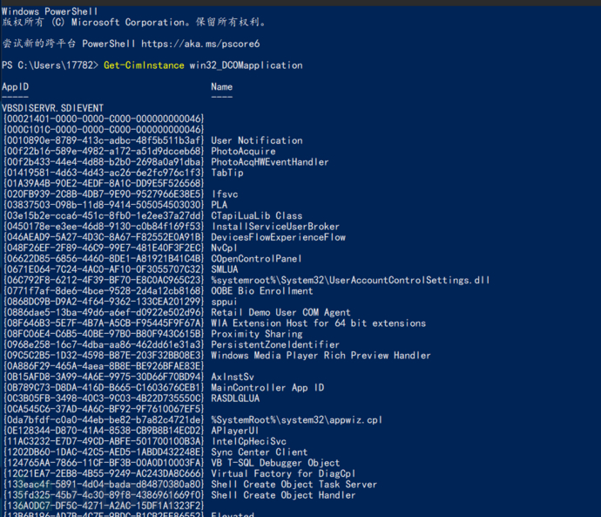This screenshot has height=517, width=601.
Task: Click the TabTip application name
Action: pyautogui.click(x=227, y=173)
